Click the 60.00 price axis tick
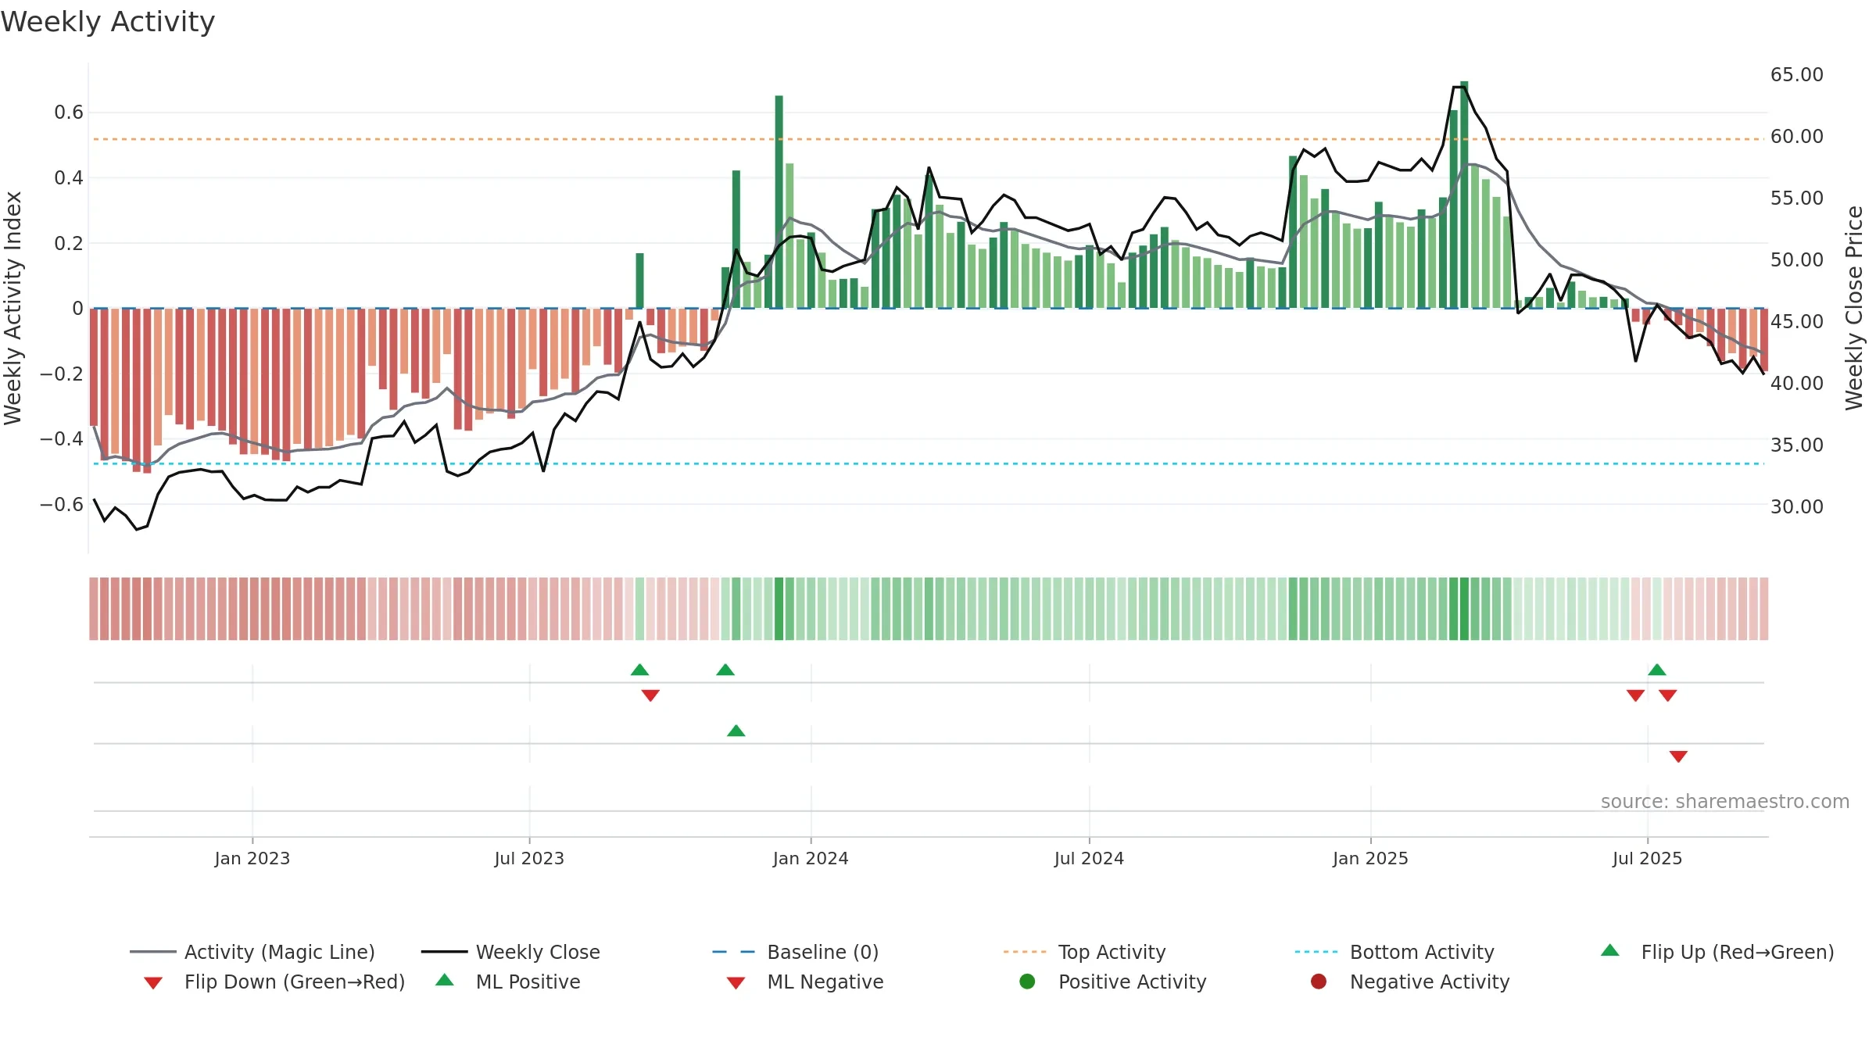This screenshot has width=1876, height=1055. coord(1797,137)
